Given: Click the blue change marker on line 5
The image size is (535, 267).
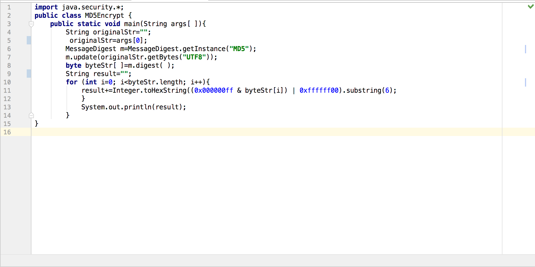Looking at the screenshot, I should coord(29,41).
